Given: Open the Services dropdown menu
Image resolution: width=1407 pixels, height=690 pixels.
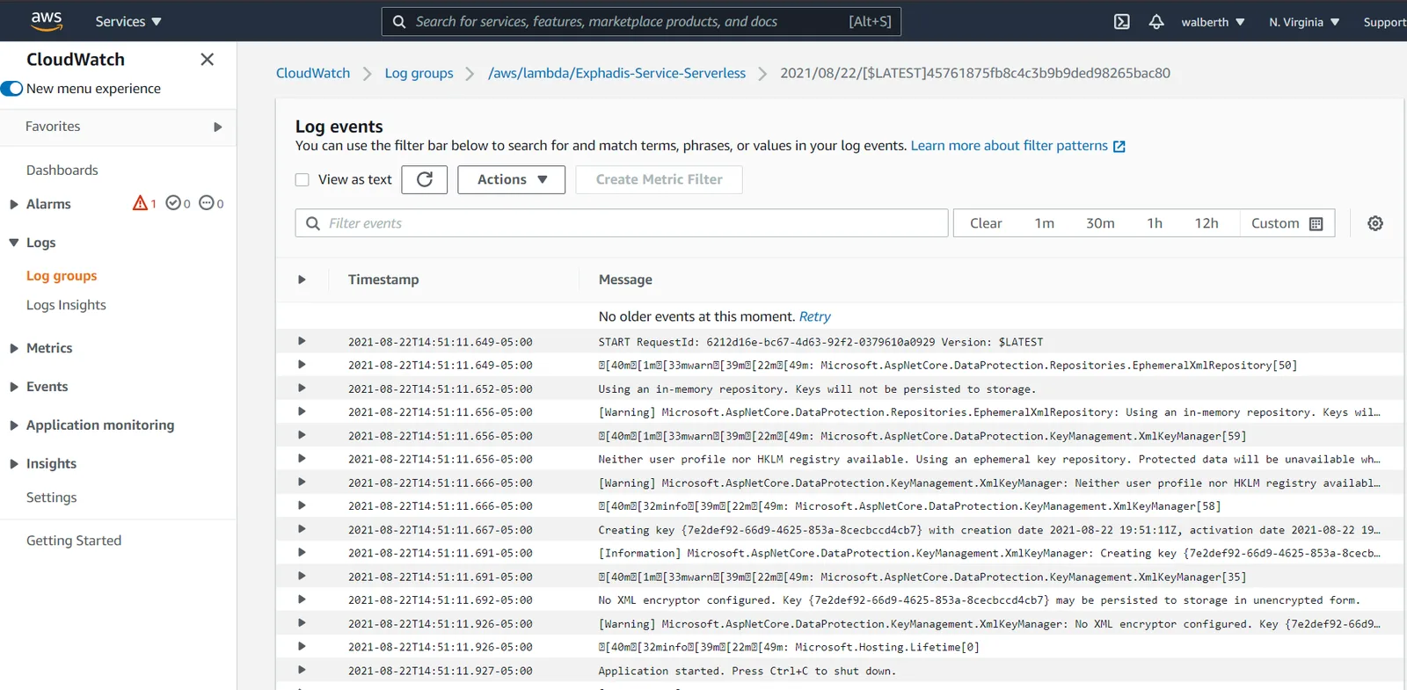Looking at the screenshot, I should [x=128, y=22].
